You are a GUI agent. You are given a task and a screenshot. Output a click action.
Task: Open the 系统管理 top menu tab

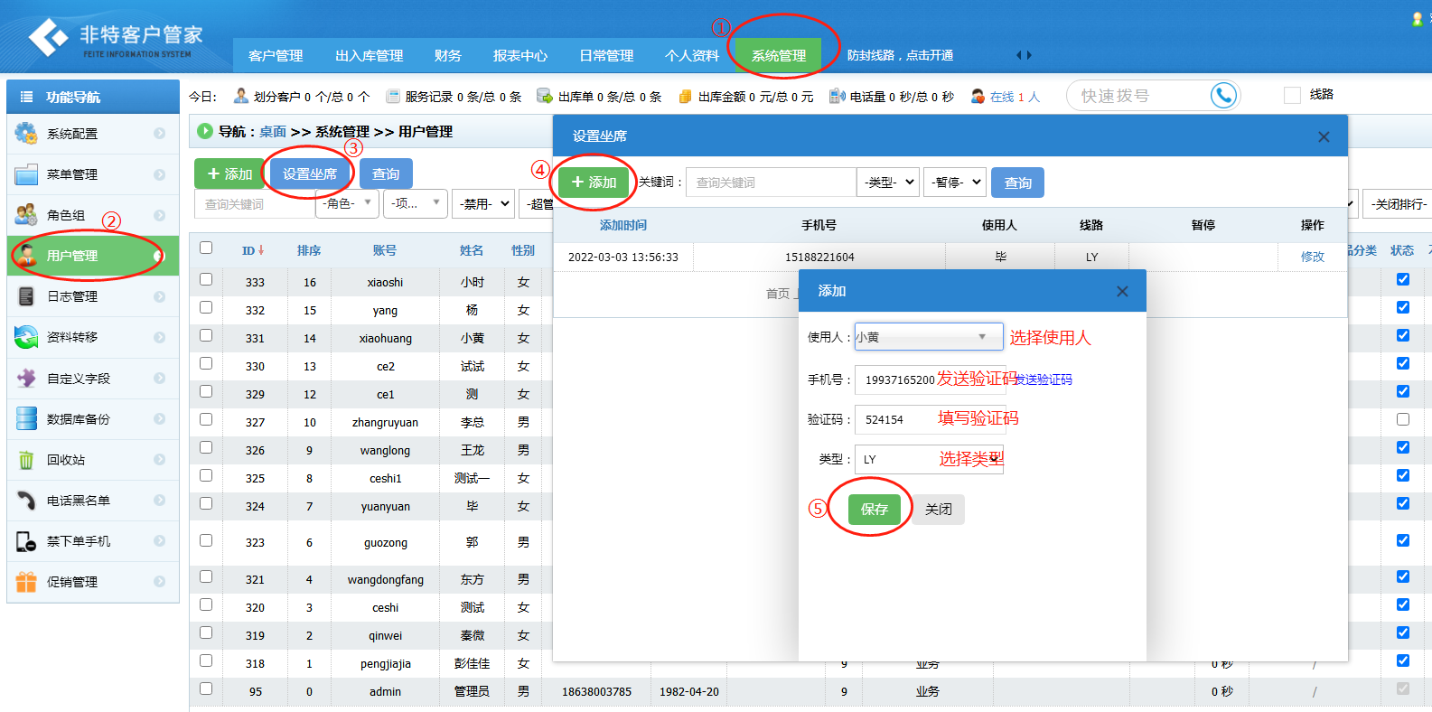tap(778, 56)
